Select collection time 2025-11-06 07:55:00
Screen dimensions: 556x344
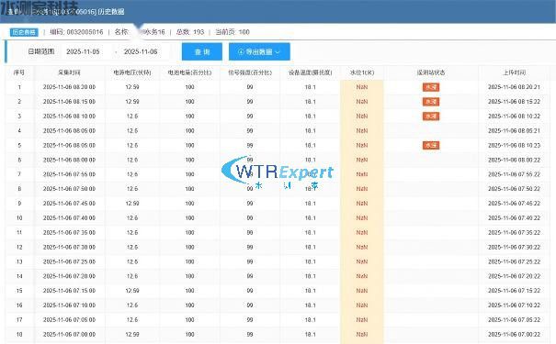69,174
